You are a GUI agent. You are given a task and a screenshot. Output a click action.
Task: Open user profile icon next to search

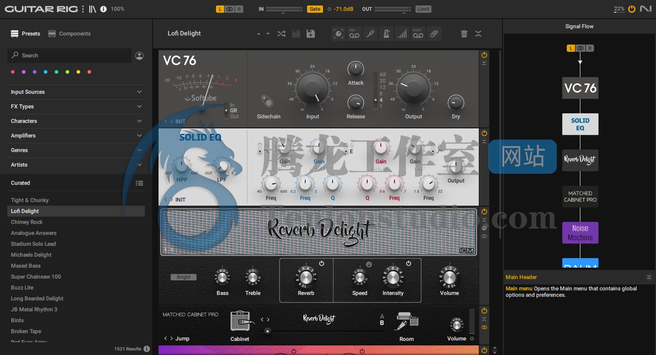139,56
